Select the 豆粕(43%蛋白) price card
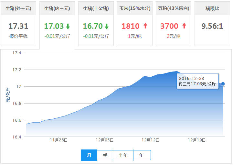This screenshot has width=233, height=165. point(174,24)
